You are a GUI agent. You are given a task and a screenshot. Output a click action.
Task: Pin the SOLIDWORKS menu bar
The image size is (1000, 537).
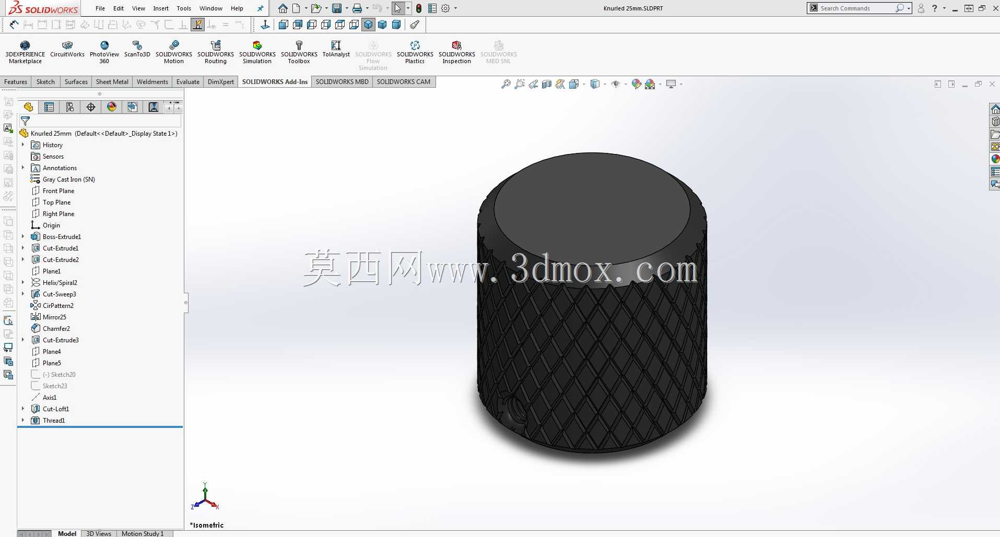(261, 8)
